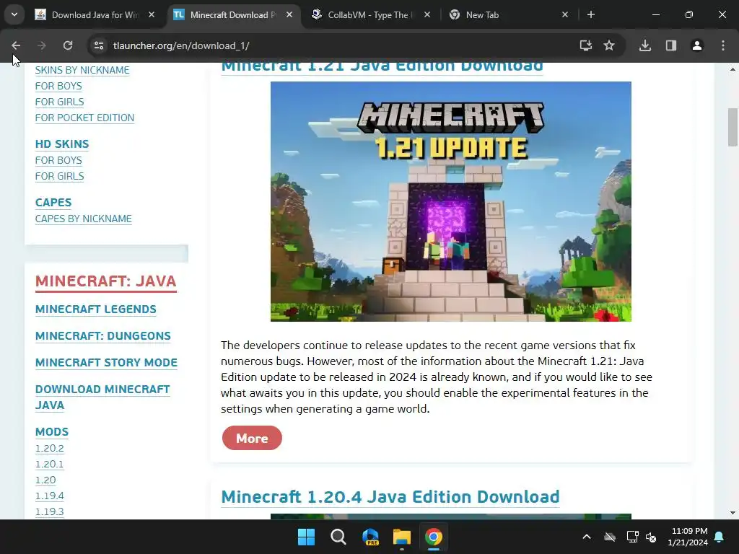
Task: Click the install app icon in address bar
Action: [x=585, y=45]
